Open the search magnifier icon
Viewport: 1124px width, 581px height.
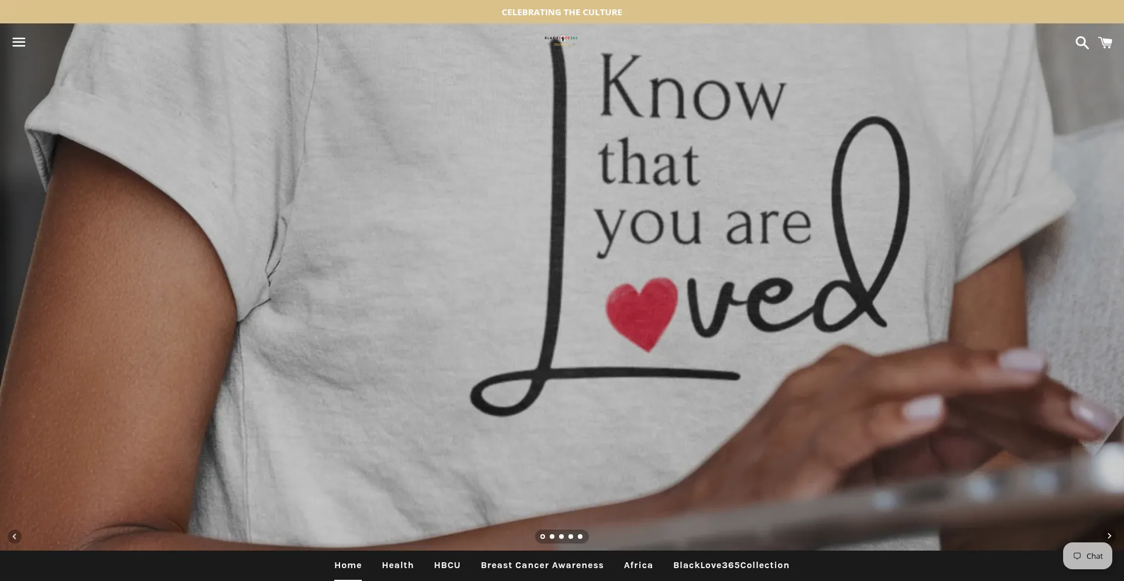click(1082, 43)
